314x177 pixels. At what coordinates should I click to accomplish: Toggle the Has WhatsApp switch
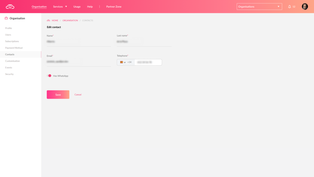49,76
